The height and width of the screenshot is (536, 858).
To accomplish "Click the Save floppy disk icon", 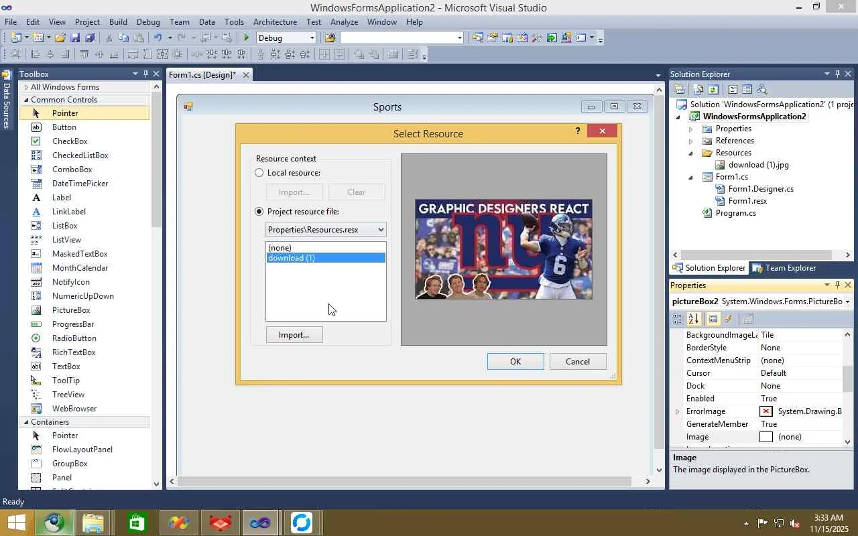I will point(75,38).
